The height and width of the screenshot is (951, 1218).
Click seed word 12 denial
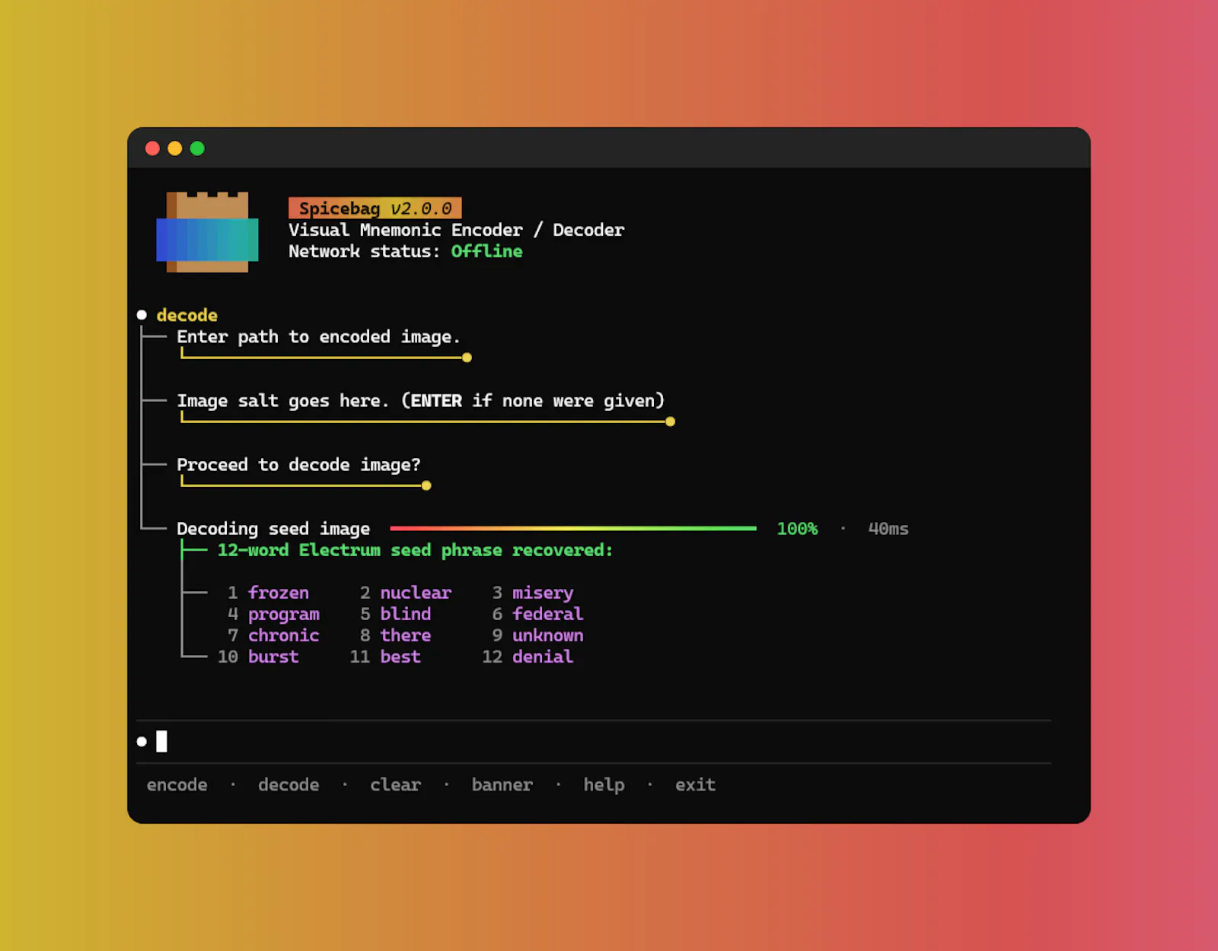coord(543,657)
